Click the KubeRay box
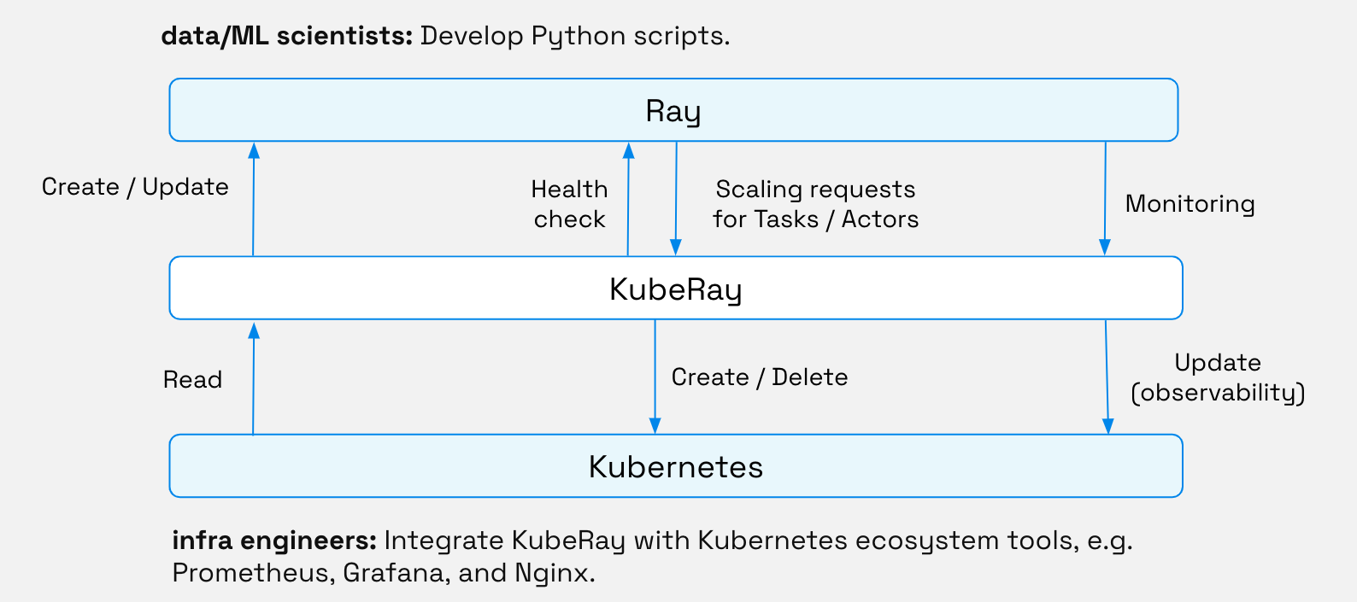Viewport: 1357px width, 602px height. 676,289
